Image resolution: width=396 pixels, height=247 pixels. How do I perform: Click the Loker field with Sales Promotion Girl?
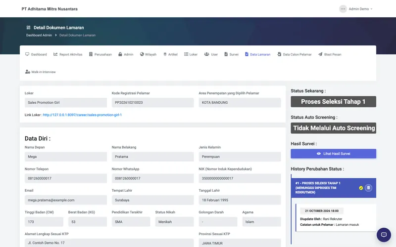[66, 103]
